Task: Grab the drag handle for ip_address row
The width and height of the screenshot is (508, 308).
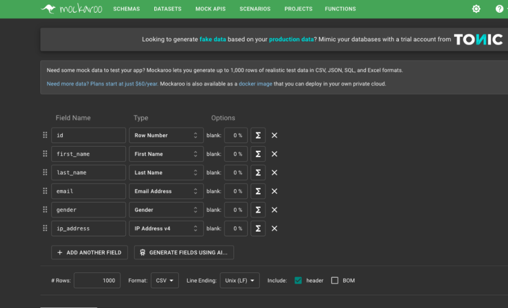Action: pyautogui.click(x=45, y=228)
